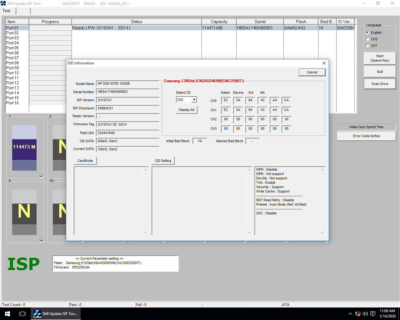Click the CID Setting button

(163, 161)
